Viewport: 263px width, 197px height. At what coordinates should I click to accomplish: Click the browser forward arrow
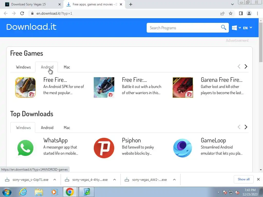pos(14,13)
